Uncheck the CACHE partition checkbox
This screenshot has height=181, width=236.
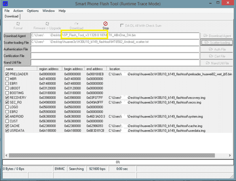7,126
